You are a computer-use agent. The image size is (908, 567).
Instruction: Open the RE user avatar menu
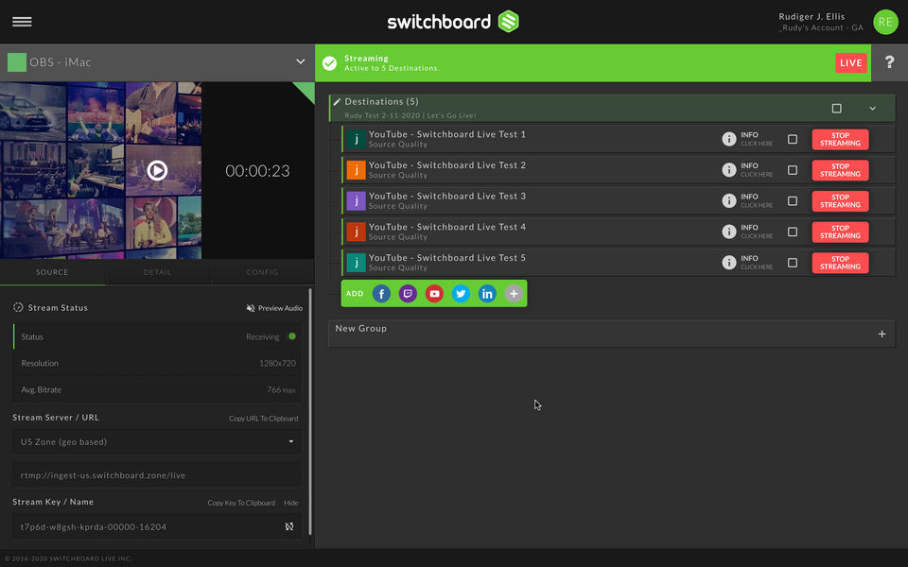pyautogui.click(x=885, y=22)
